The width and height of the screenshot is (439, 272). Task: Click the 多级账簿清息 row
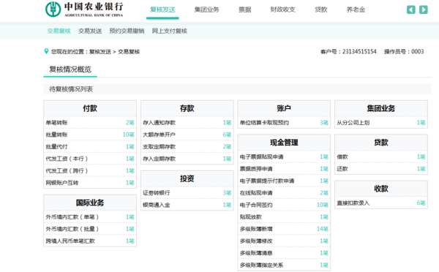(284, 253)
